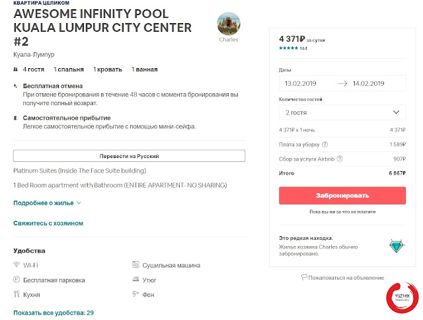Click the kitchen amenity icon
This screenshot has height=320, width=423.
pyautogui.click(x=17, y=294)
